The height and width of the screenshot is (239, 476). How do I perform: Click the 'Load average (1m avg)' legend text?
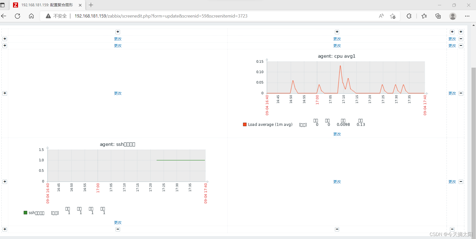pyautogui.click(x=270, y=124)
